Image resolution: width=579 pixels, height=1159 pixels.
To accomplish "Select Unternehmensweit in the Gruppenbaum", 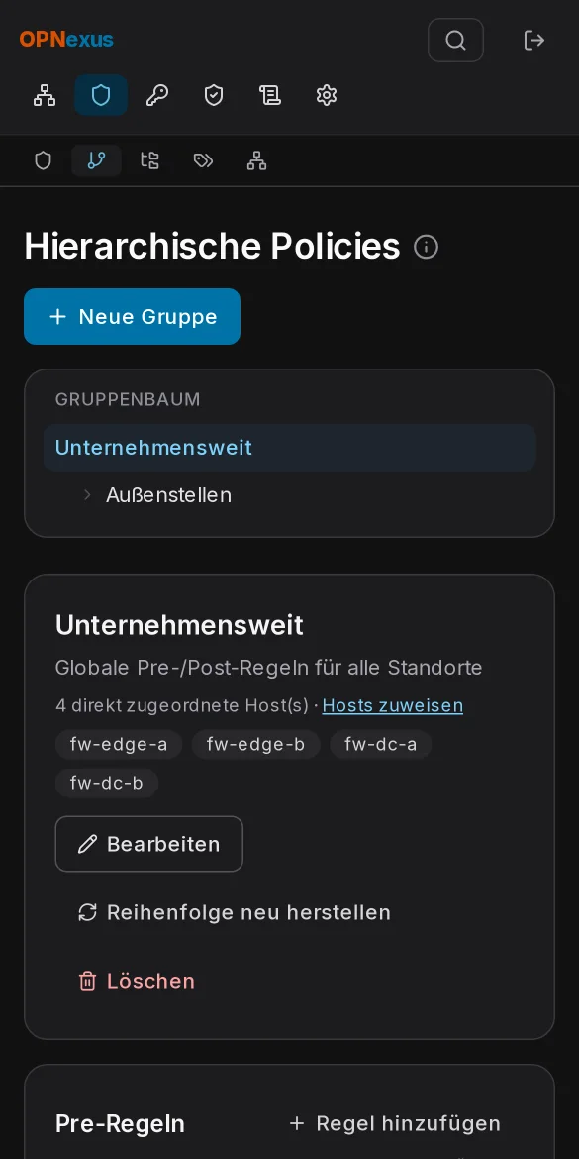I will point(289,447).
